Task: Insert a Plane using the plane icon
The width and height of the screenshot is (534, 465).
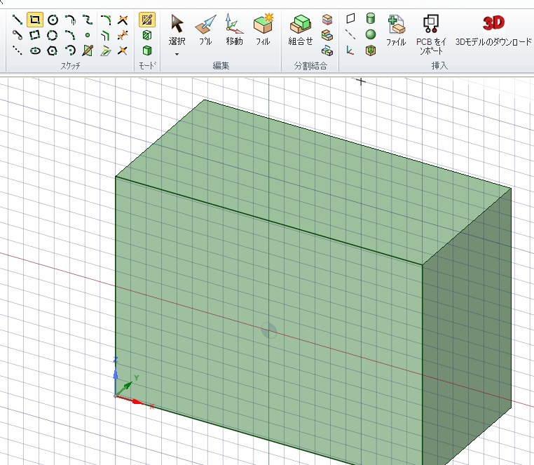Action: [x=350, y=18]
